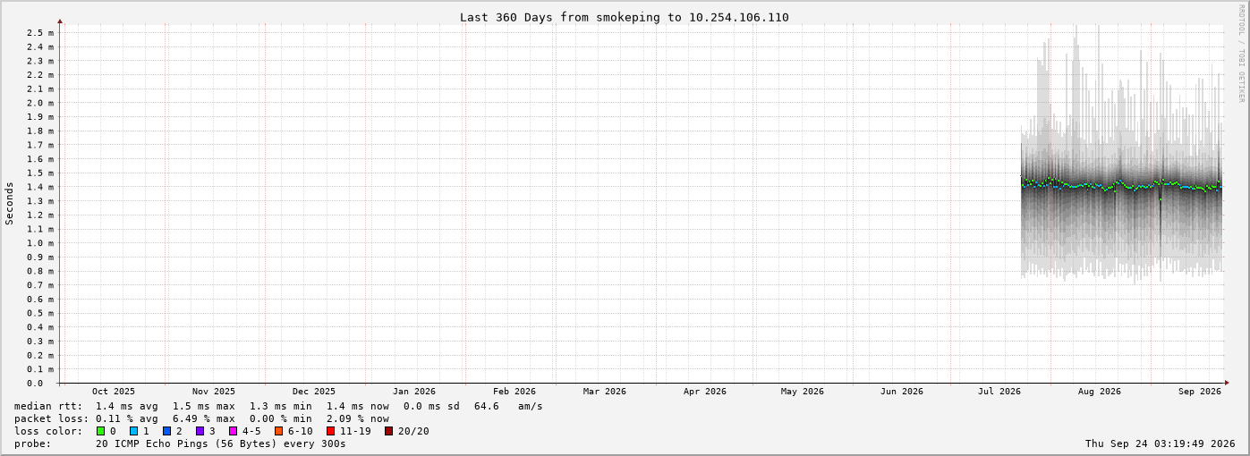The image size is (1250, 456).
Task: Click the green loss color 0 swatch
Action: [101, 431]
